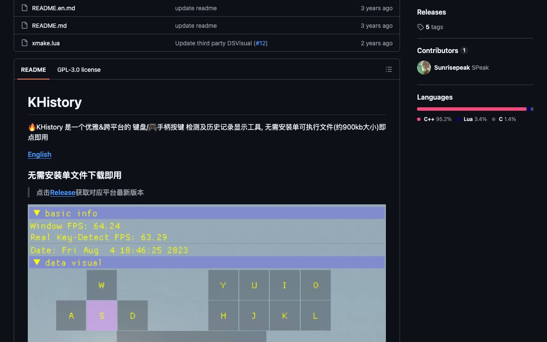Click the tags icon under Releases

[x=421, y=27]
